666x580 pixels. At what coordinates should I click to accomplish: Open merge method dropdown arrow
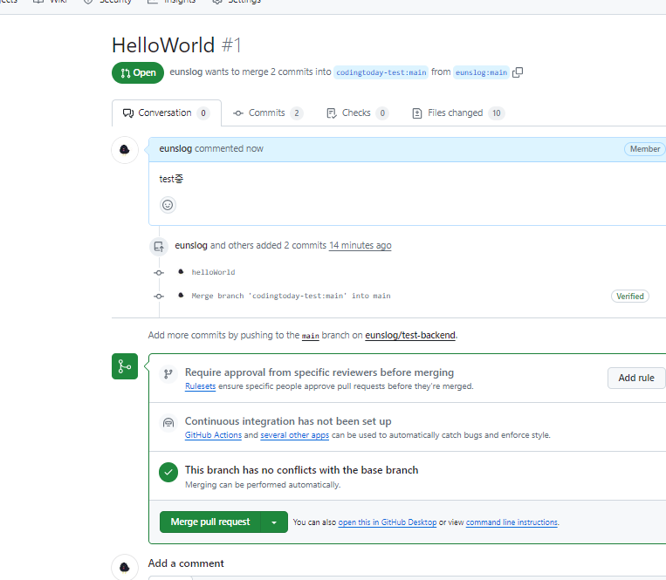(274, 522)
